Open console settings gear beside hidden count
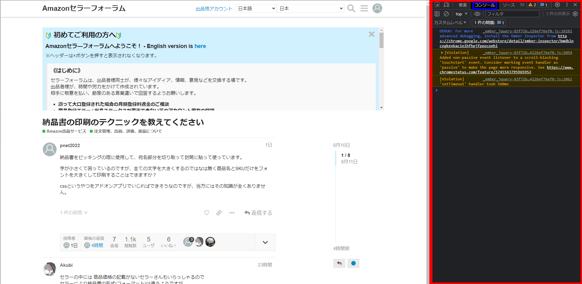Viewport: 582px width, 284px height. tap(575, 14)
